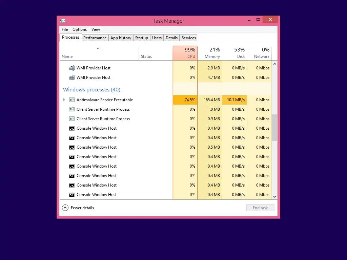
Task: Sort processes by the Name column header
Action: pyautogui.click(x=99, y=53)
